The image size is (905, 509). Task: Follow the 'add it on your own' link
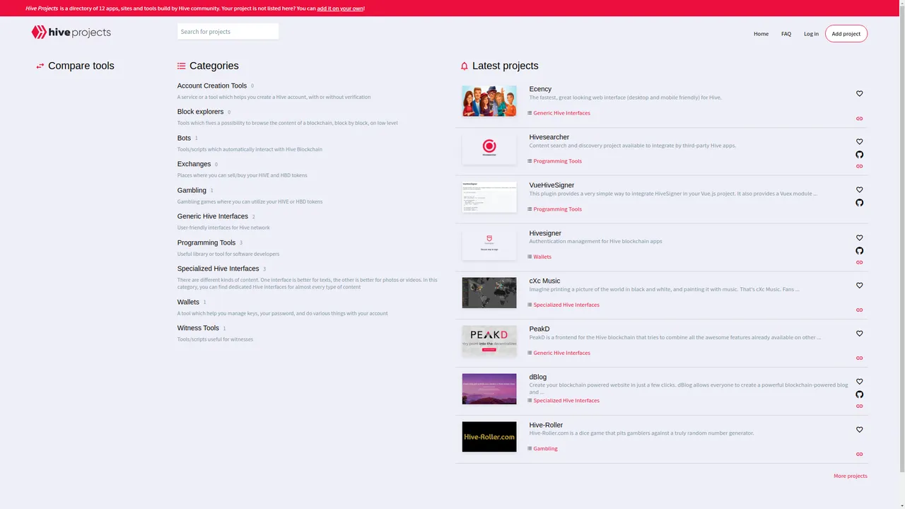(x=340, y=8)
